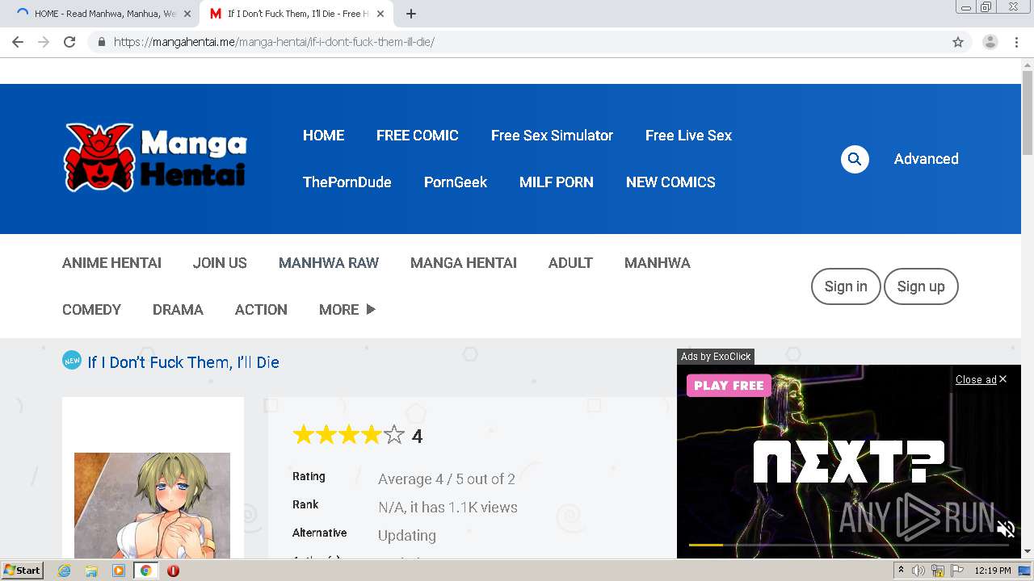Close the first HOME tab
This screenshot has height=581, width=1034.
187,14
